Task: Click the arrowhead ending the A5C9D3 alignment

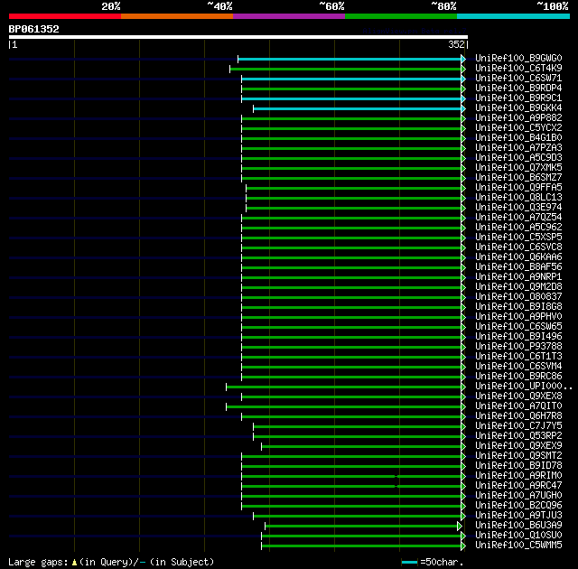Action: click(x=463, y=158)
